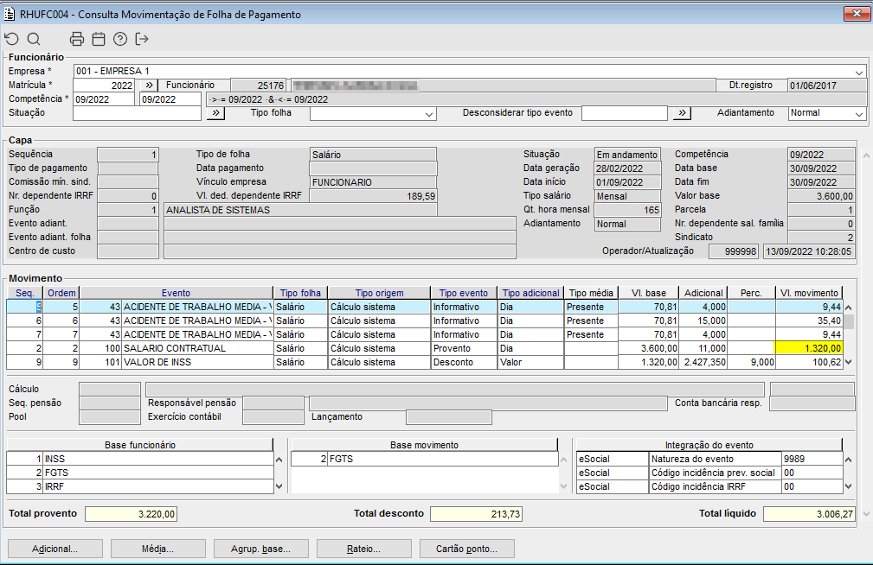Expand the Adiantamento Normal dropdown
Screen dimensions: 873x565
coord(858,113)
